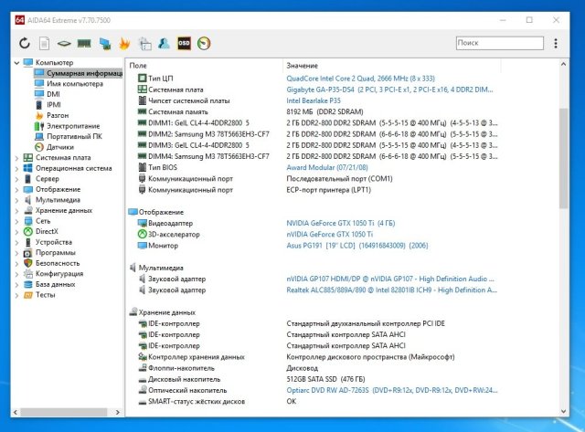Click the Отображение section heading icon
Viewport: 585px width, 432px height.
pos(133,212)
